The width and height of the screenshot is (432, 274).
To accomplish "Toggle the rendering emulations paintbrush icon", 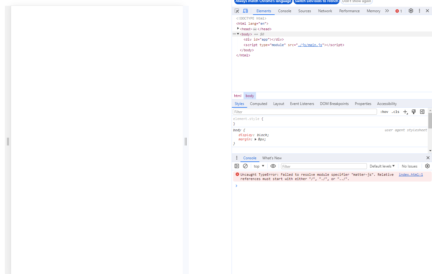I will tap(414, 112).
